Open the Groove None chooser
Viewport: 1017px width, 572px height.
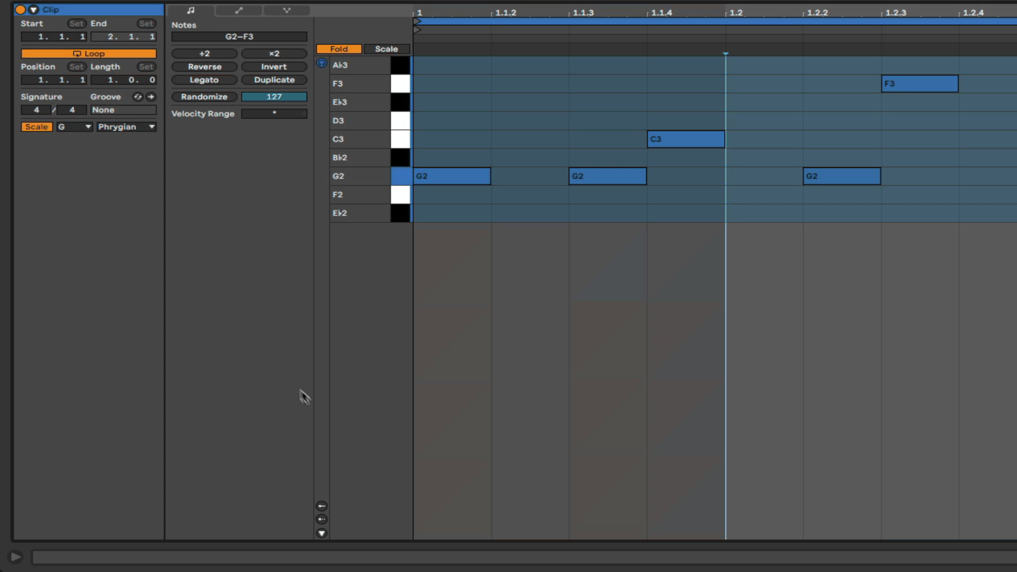[123, 110]
